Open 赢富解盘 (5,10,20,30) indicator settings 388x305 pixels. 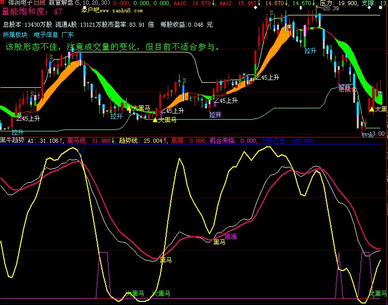pos(80,3)
